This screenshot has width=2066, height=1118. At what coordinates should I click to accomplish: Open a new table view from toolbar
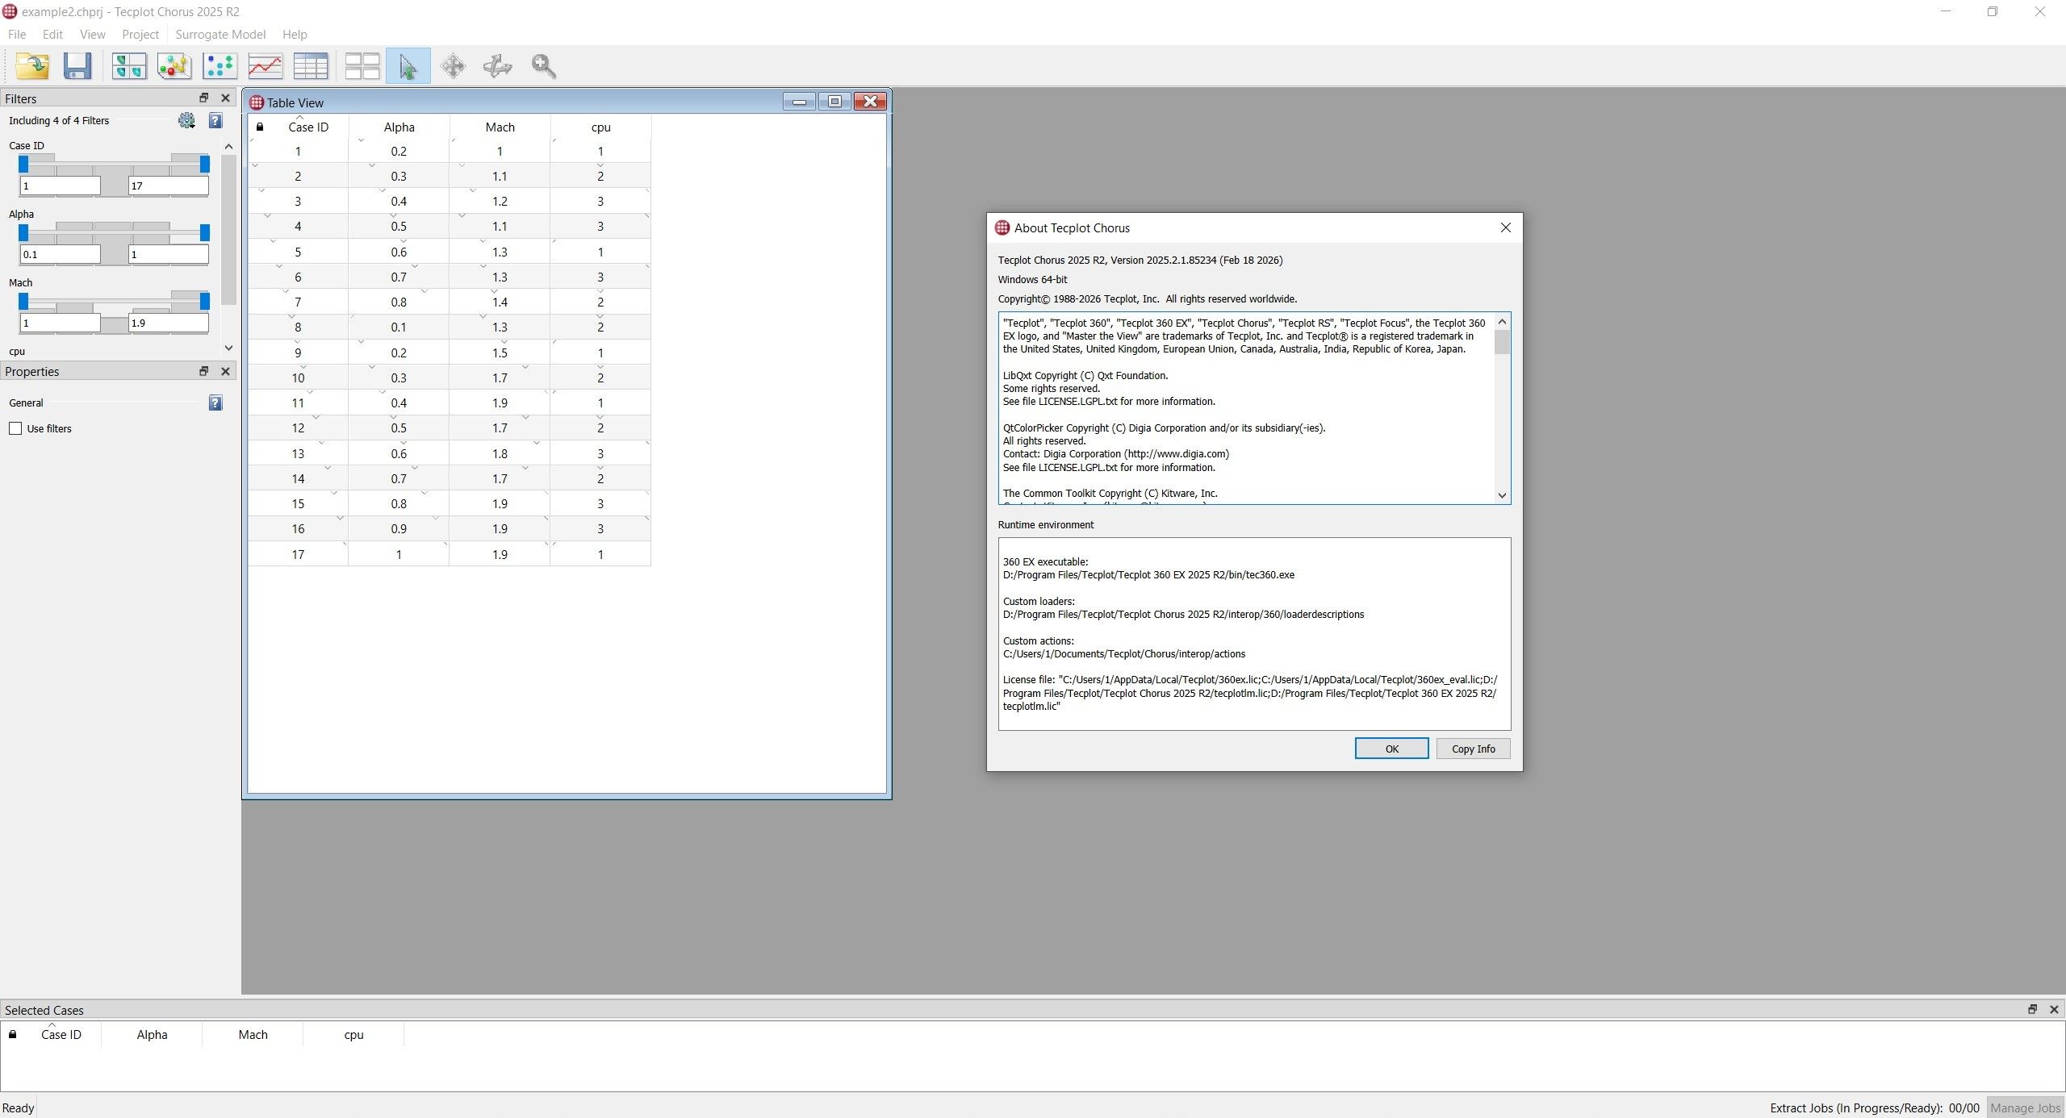311,66
